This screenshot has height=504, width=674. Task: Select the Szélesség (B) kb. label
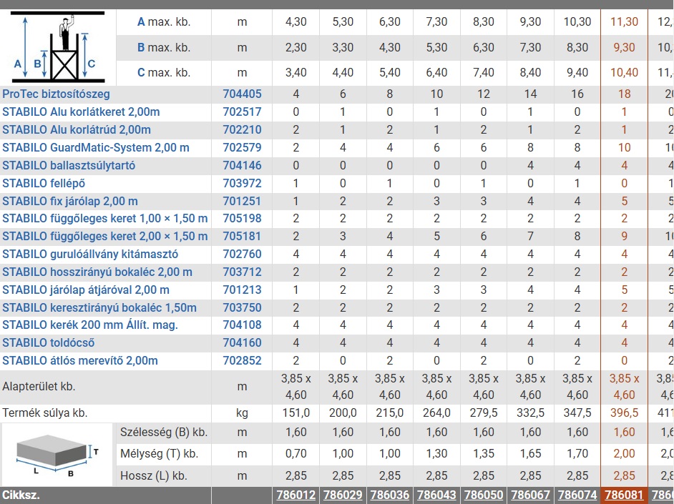[164, 433]
